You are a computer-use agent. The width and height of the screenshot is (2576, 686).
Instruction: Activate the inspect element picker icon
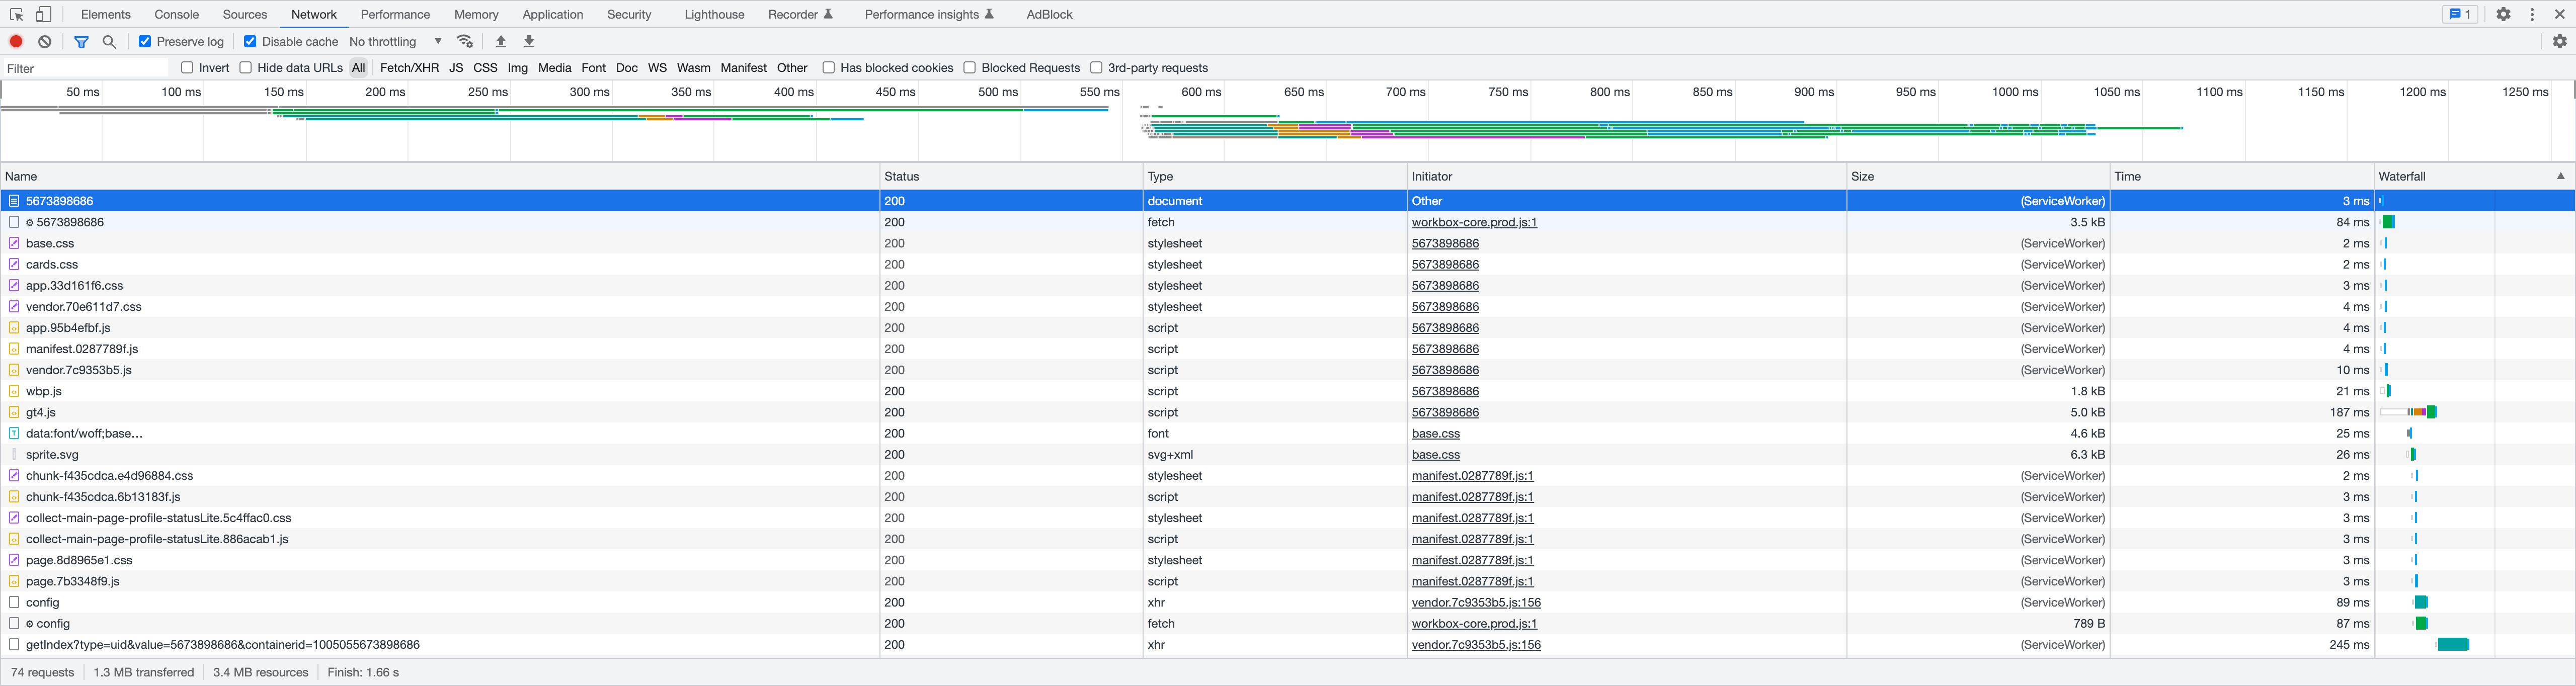17,14
